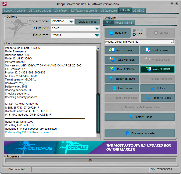
Task: Click the 'Disconnected' status bar text
Action: click(17, 169)
